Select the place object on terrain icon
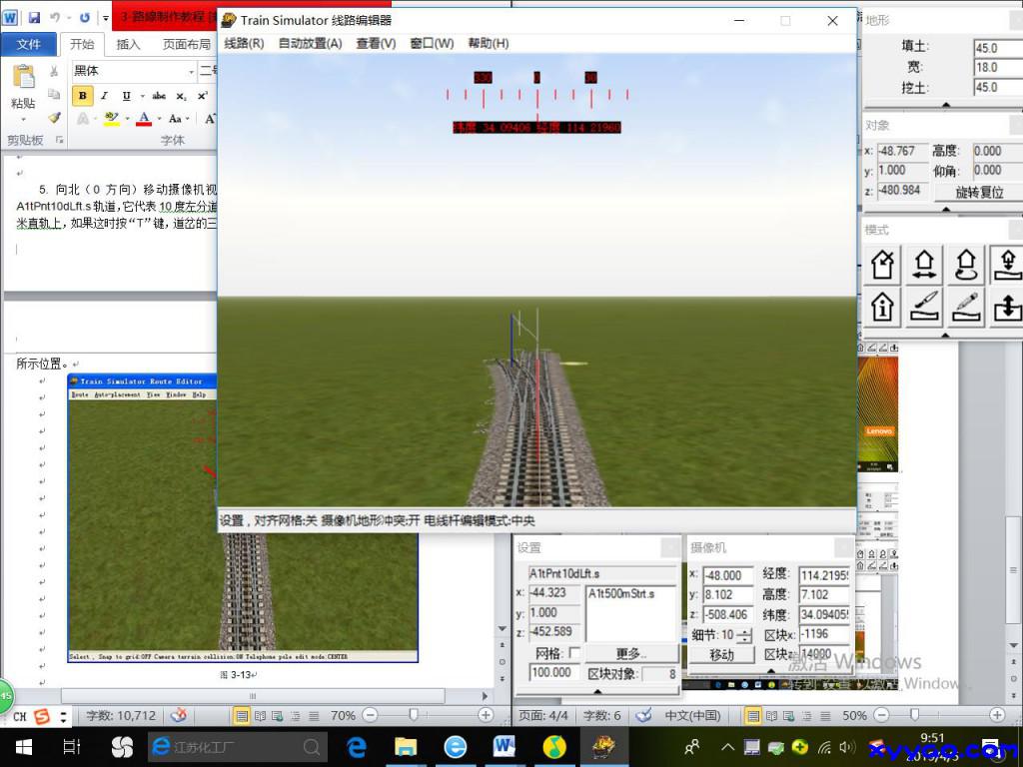Image resolution: width=1023 pixels, height=767 pixels. click(1006, 265)
